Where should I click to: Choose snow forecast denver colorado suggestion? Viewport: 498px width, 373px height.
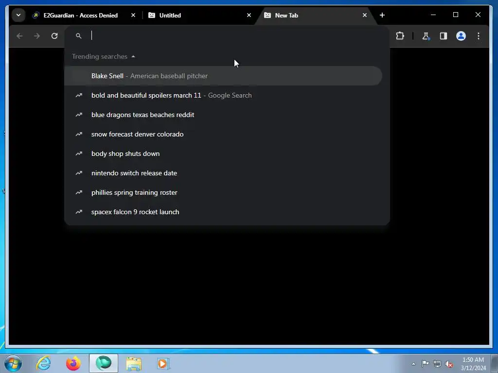223,134
